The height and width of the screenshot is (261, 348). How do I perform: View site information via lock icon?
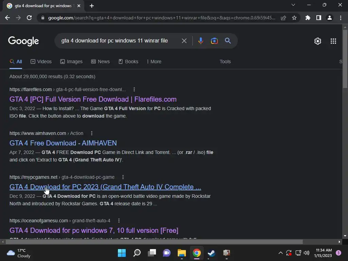point(42,18)
